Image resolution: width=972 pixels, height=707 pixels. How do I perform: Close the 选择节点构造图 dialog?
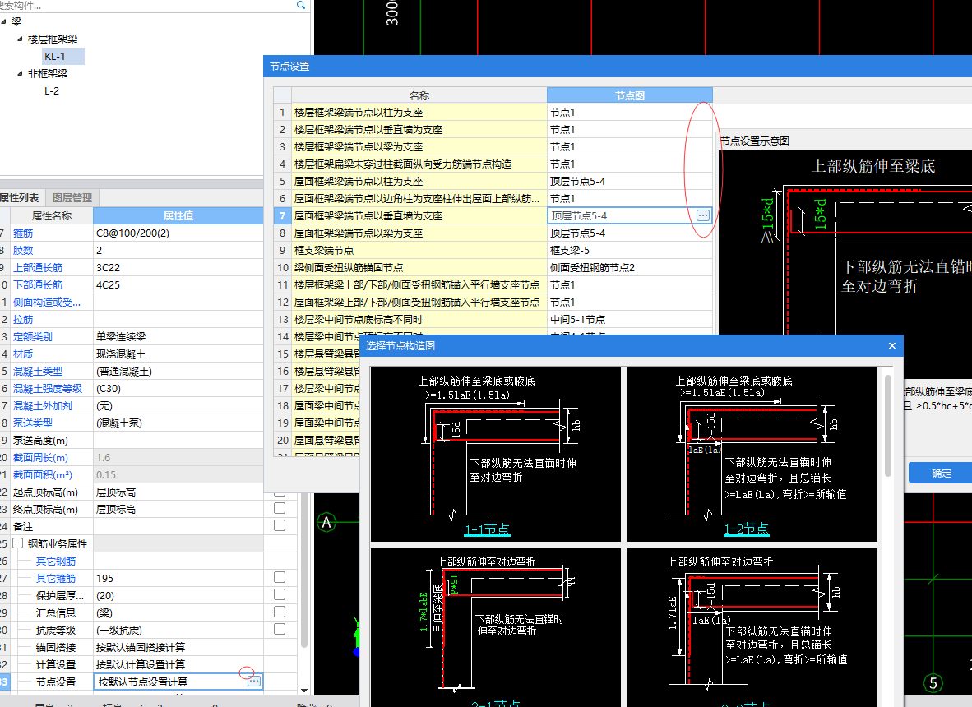click(892, 346)
